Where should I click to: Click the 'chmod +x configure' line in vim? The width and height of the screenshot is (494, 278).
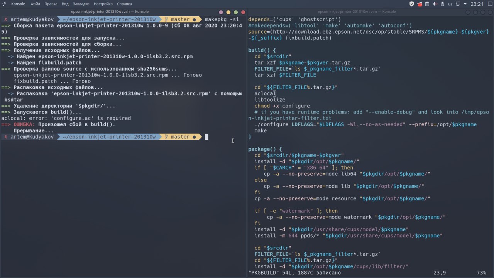(282, 106)
